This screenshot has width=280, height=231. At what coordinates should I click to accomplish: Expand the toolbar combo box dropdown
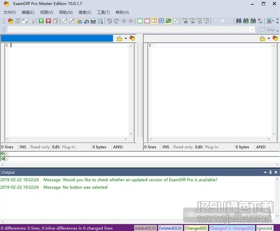click(252, 30)
